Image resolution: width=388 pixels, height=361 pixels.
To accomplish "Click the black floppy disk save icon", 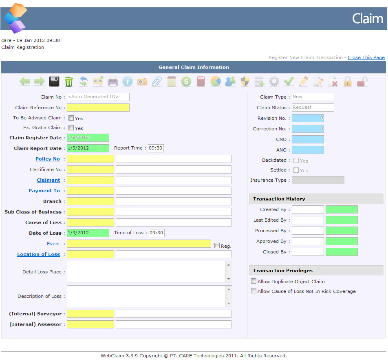I will tap(54, 81).
